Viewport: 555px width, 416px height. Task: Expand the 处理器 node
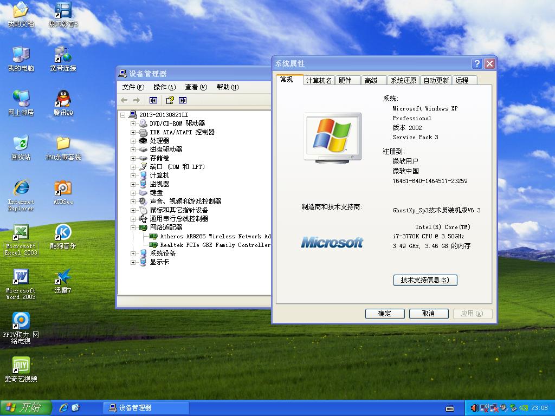pyautogui.click(x=133, y=141)
